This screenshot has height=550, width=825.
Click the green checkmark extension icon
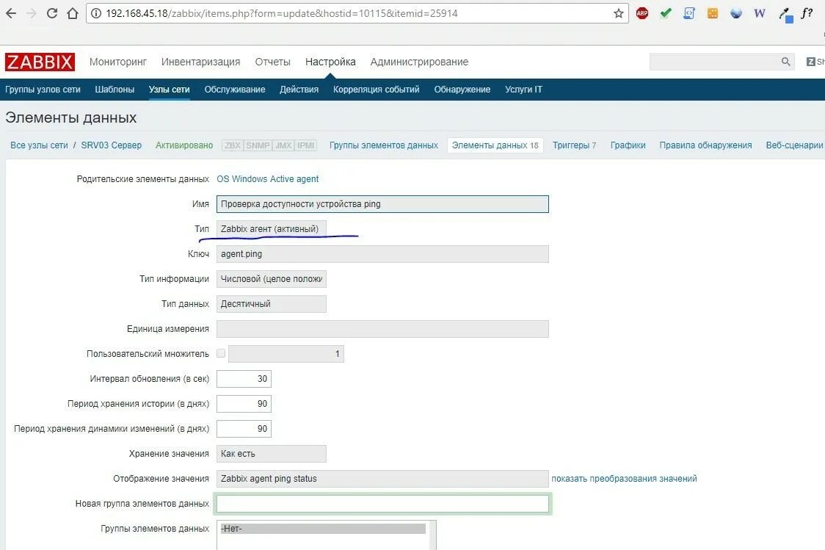pyautogui.click(x=666, y=13)
